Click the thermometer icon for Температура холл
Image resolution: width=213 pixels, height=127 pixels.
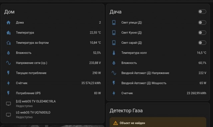pyautogui.click(x=114, y=53)
